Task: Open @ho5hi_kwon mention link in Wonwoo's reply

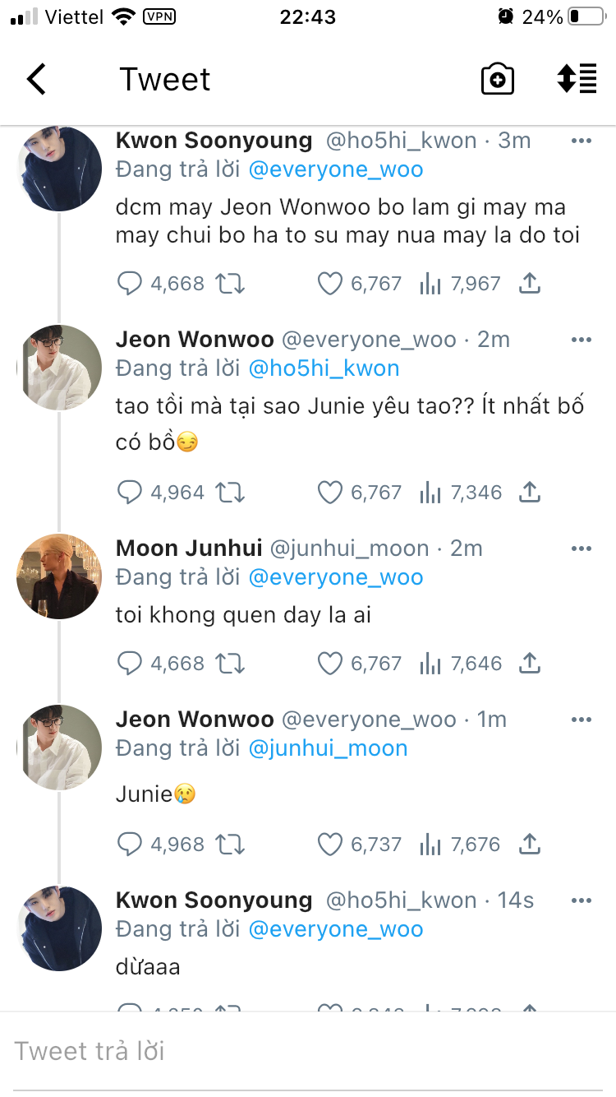Action: [x=324, y=368]
